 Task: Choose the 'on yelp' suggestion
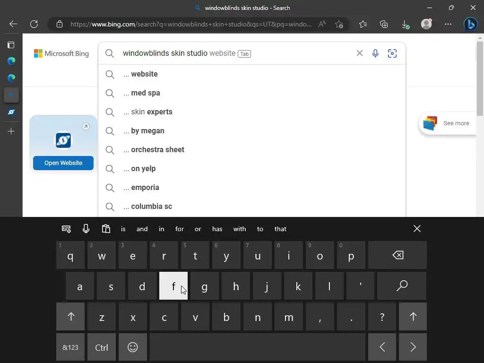click(x=252, y=169)
